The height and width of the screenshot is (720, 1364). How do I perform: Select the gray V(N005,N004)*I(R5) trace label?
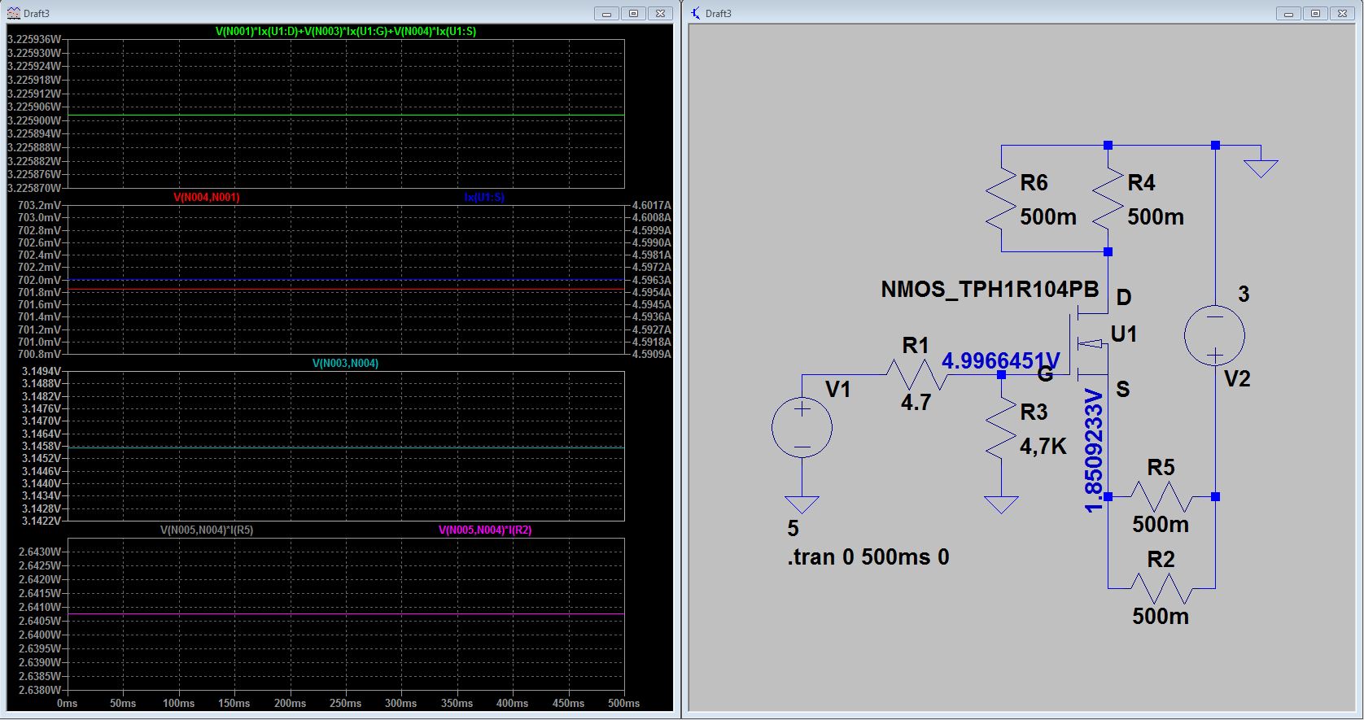pyautogui.click(x=207, y=530)
